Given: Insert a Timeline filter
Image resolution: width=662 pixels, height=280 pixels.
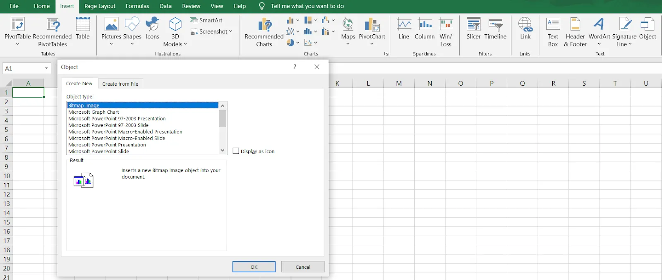Looking at the screenshot, I should [x=495, y=29].
